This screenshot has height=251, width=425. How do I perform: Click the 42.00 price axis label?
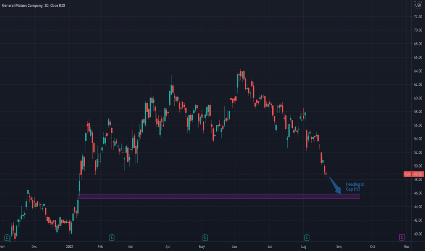coord(418,220)
